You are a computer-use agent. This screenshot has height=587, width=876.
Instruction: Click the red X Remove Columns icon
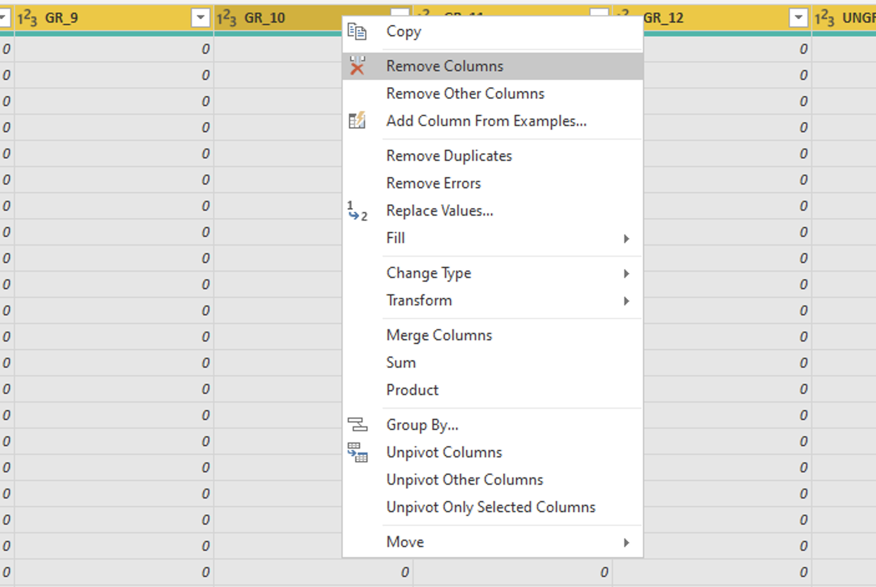[x=357, y=65]
